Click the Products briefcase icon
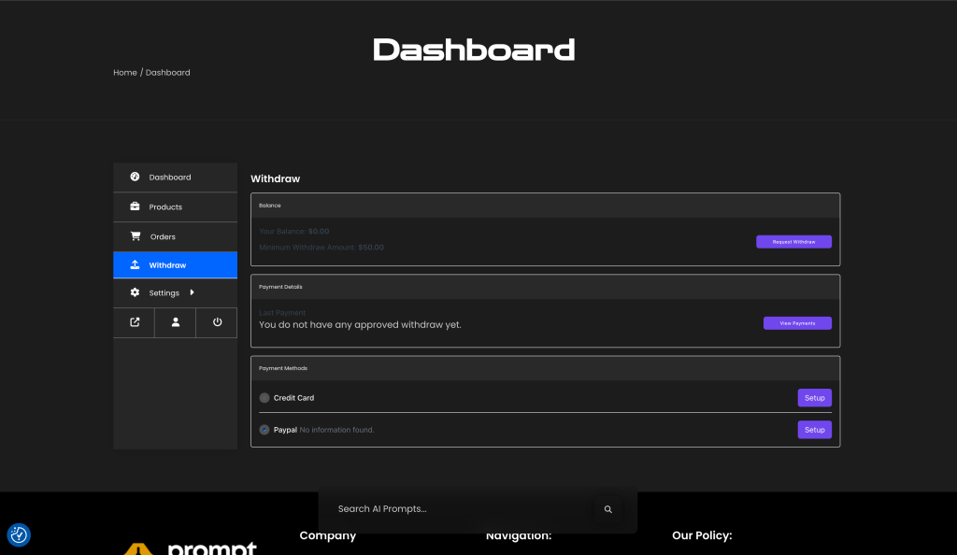This screenshot has height=555, width=957. click(x=135, y=206)
